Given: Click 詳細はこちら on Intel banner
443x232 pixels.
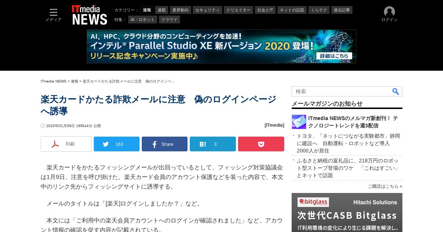Looking at the screenshot, I should pos(334,56).
